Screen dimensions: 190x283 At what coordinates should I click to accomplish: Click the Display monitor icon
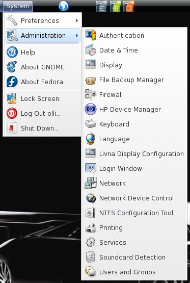(91, 64)
